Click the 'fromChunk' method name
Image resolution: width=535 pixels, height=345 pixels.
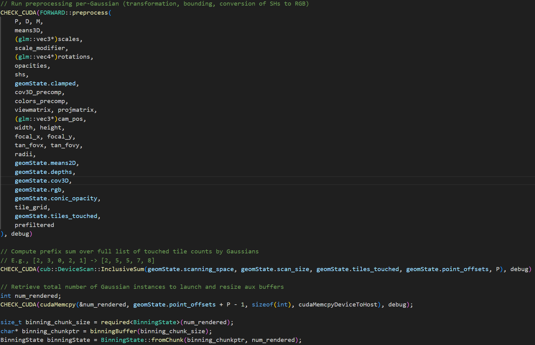pyautogui.click(x=167, y=340)
